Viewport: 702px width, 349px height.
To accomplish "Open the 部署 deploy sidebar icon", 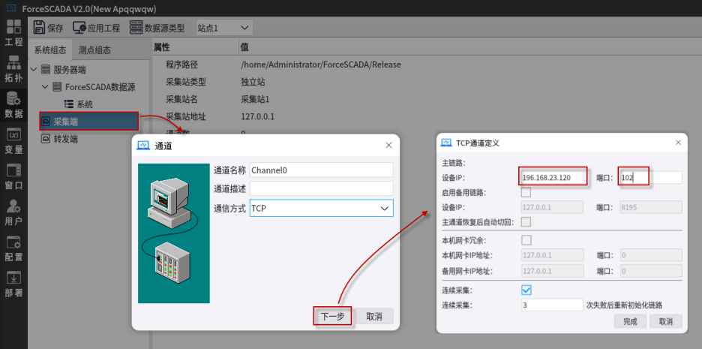I will pos(13,284).
